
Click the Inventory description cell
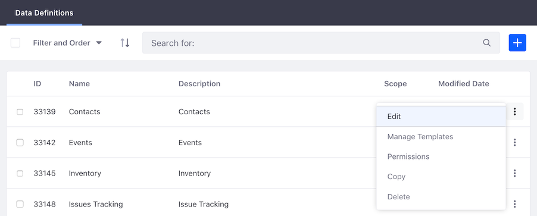pyautogui.click(x=195, y=173)
